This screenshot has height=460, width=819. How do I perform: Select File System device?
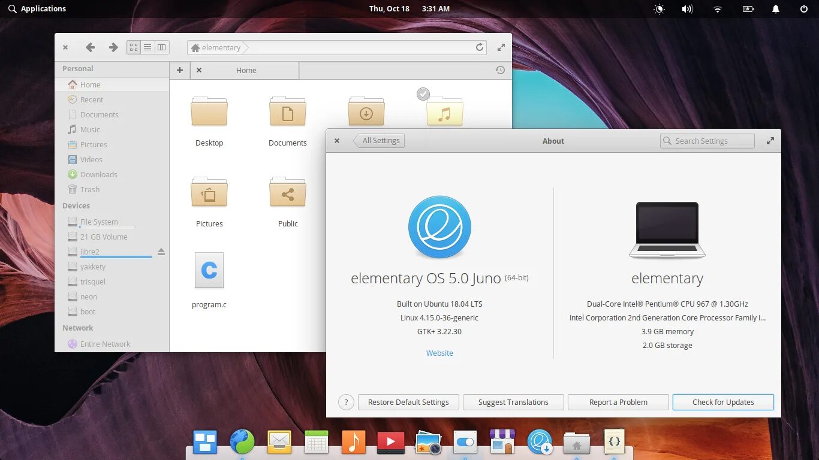point(112,222)
